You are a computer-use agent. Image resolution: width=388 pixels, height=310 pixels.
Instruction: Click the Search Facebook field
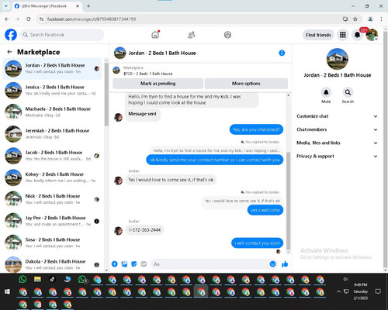point(62,35)
